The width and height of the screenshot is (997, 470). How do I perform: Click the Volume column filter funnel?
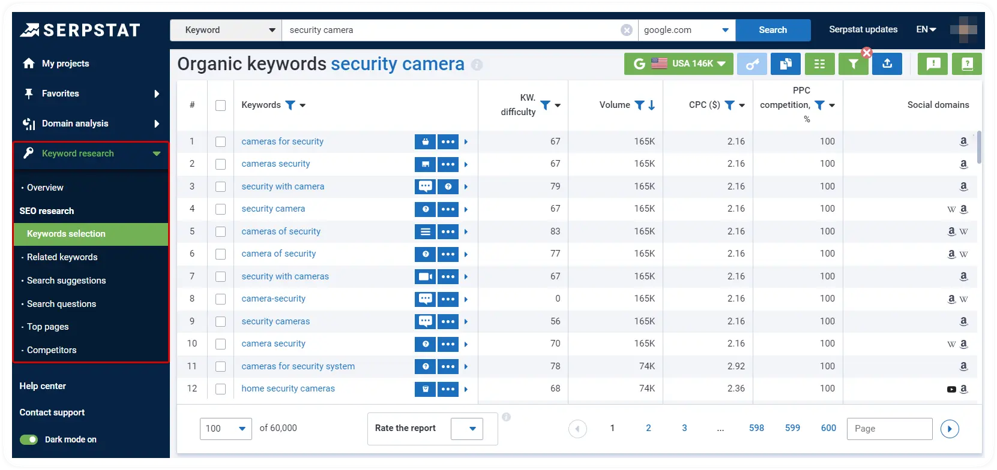click(x=640, y=105)
